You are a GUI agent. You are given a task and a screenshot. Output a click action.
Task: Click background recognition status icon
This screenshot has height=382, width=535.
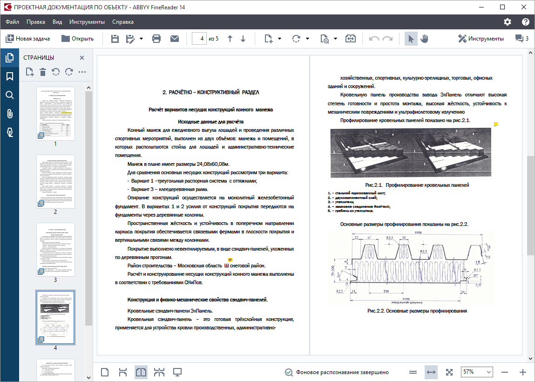[289, 372]
